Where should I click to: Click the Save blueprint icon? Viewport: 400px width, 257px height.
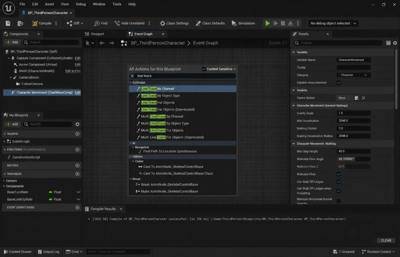point(8,23)
